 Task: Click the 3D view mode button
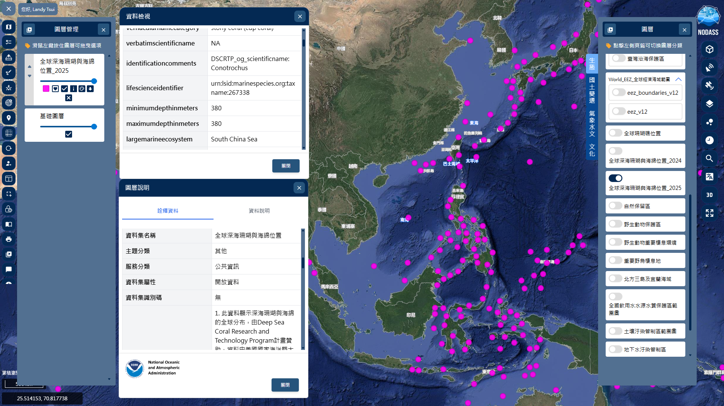point(709,195)
